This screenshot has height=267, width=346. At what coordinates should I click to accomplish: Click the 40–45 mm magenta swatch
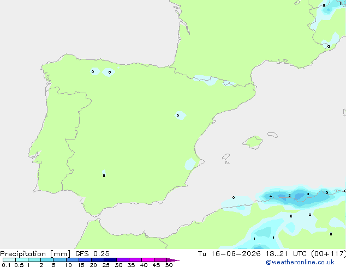point(148,260)
